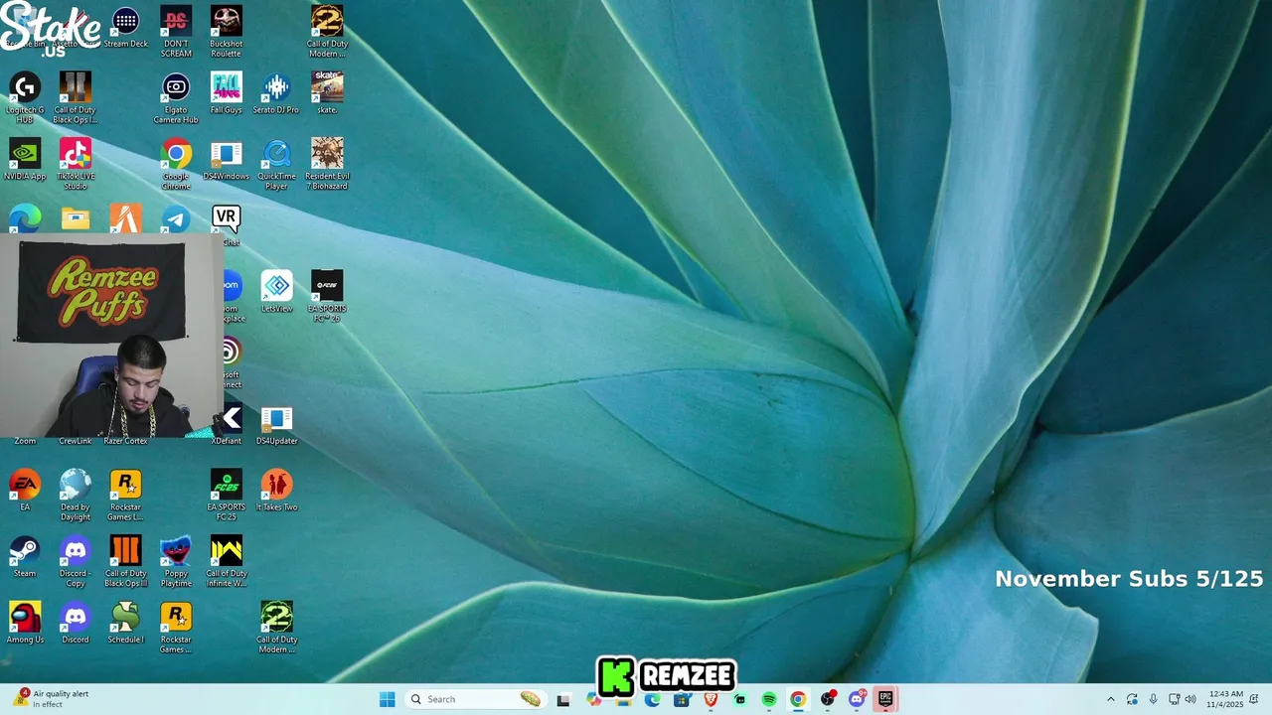Open Logitech G HUB shortcut

click(x=25, y=98)
